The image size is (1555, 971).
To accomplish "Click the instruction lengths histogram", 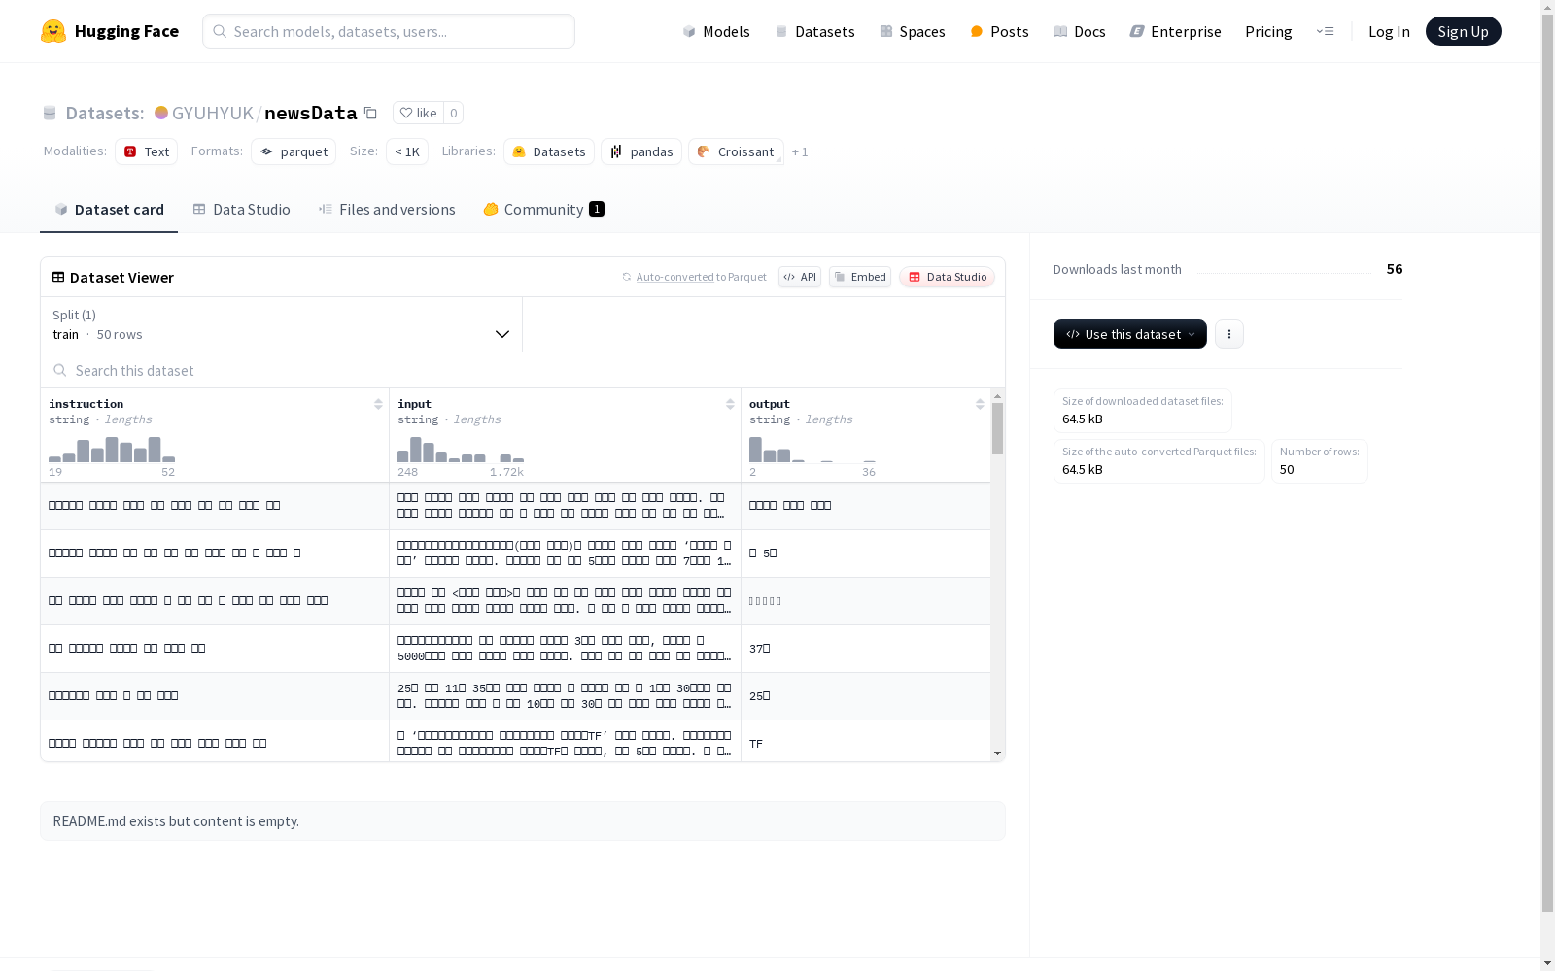I will tap(112, 449).
